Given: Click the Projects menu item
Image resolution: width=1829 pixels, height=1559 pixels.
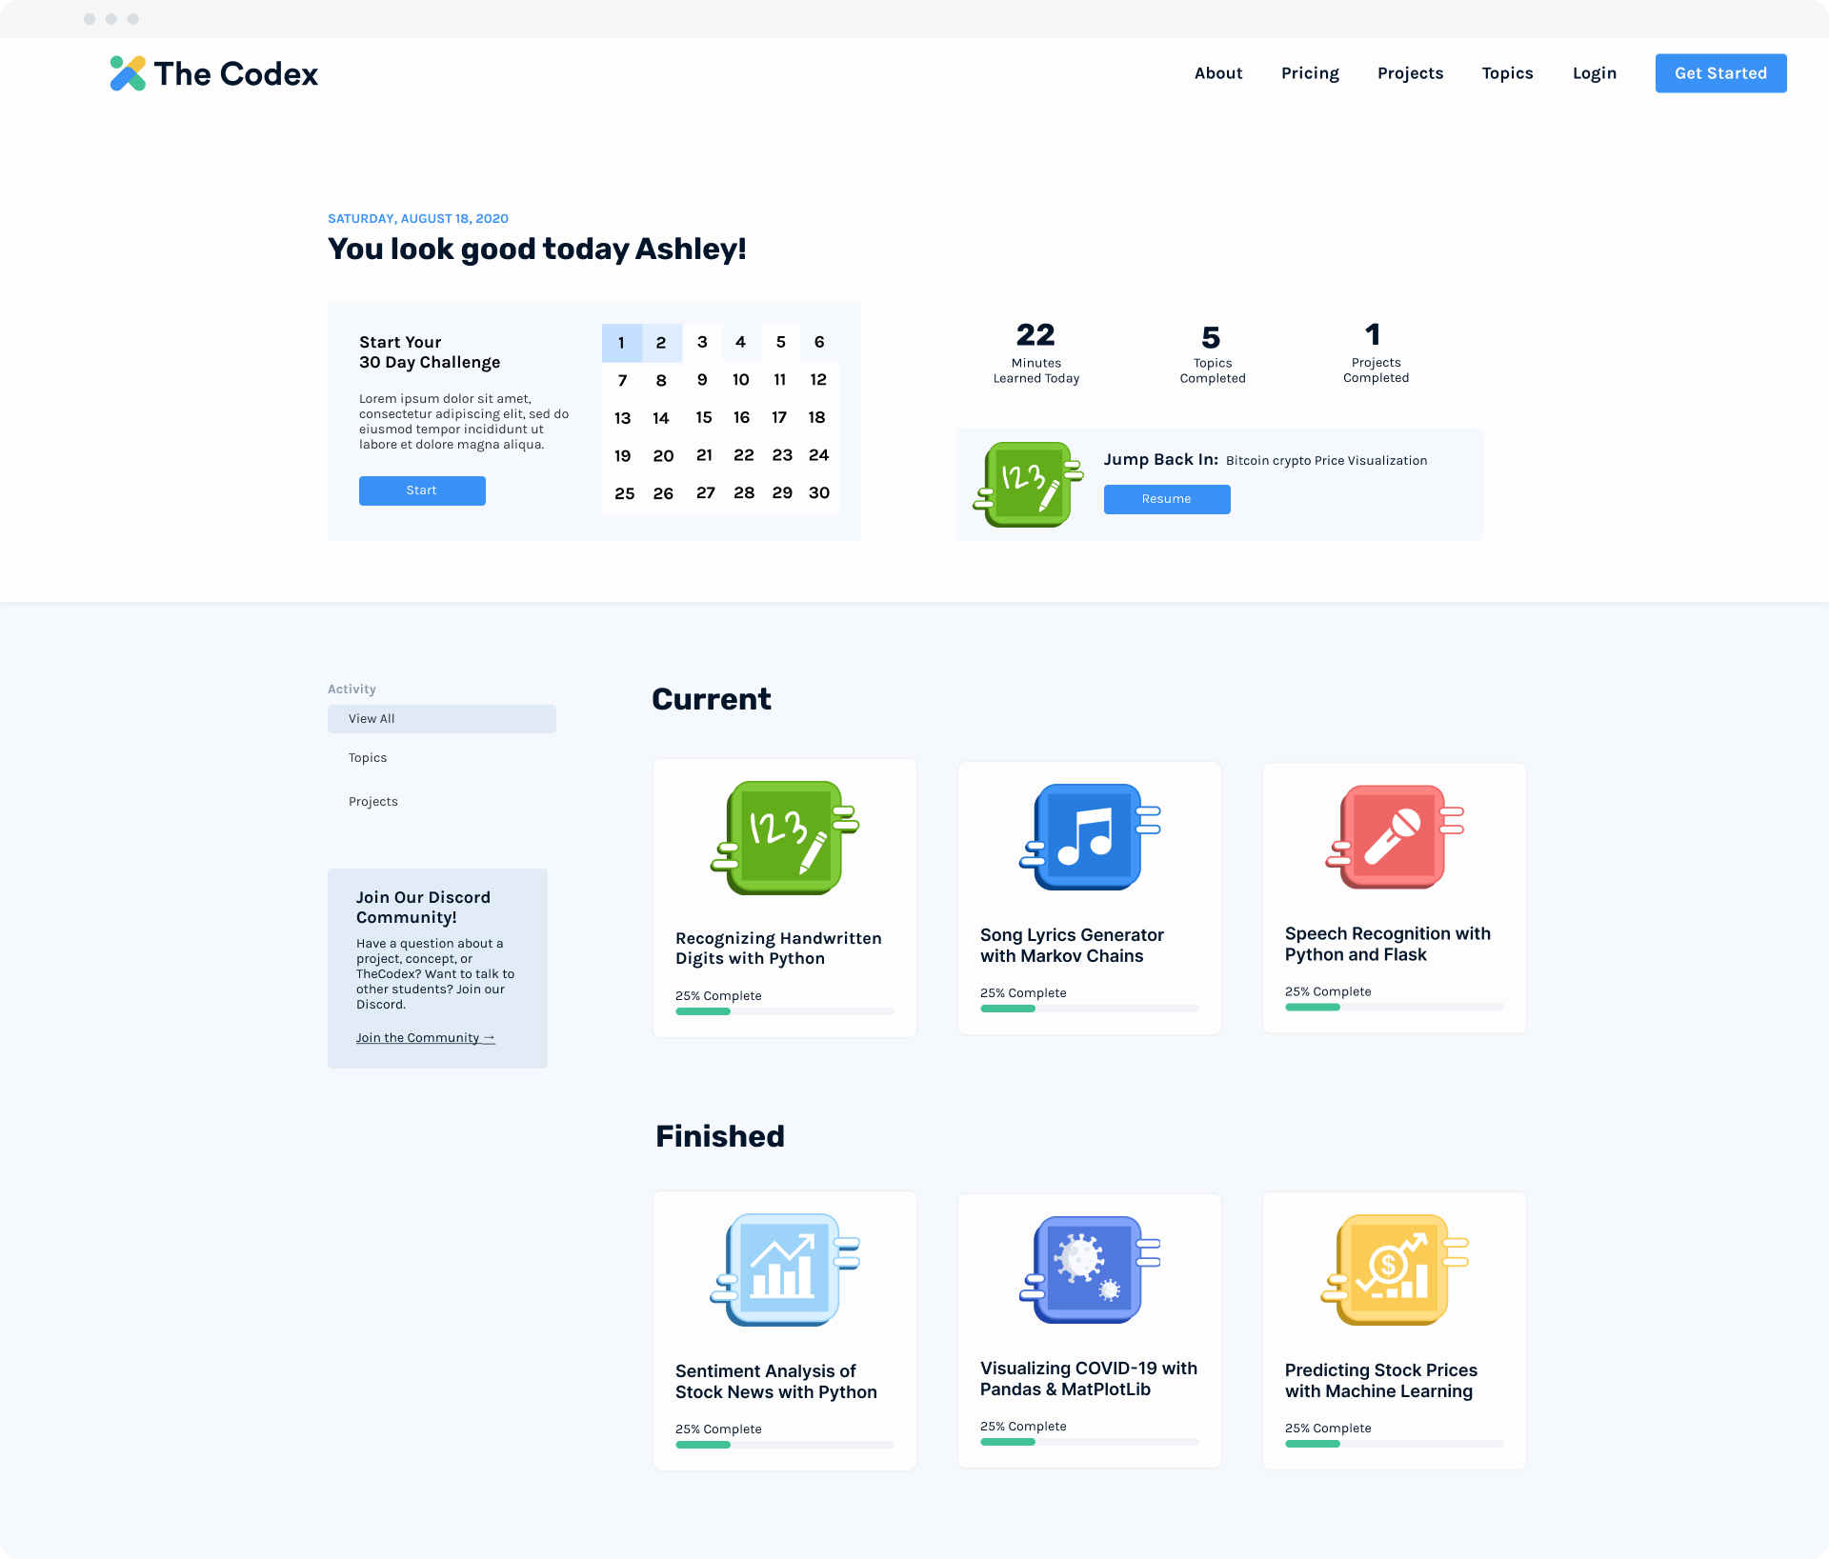Looking at the screenshot, I should point(1410,72).
